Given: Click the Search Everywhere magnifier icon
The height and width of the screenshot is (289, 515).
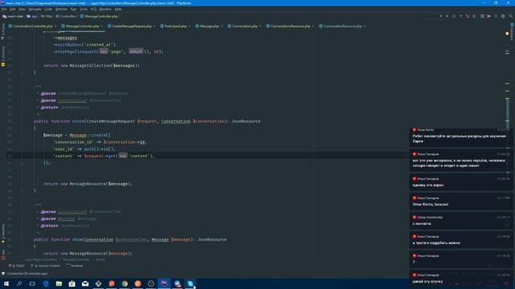Looking at the screenshot, I should [511, 16].
